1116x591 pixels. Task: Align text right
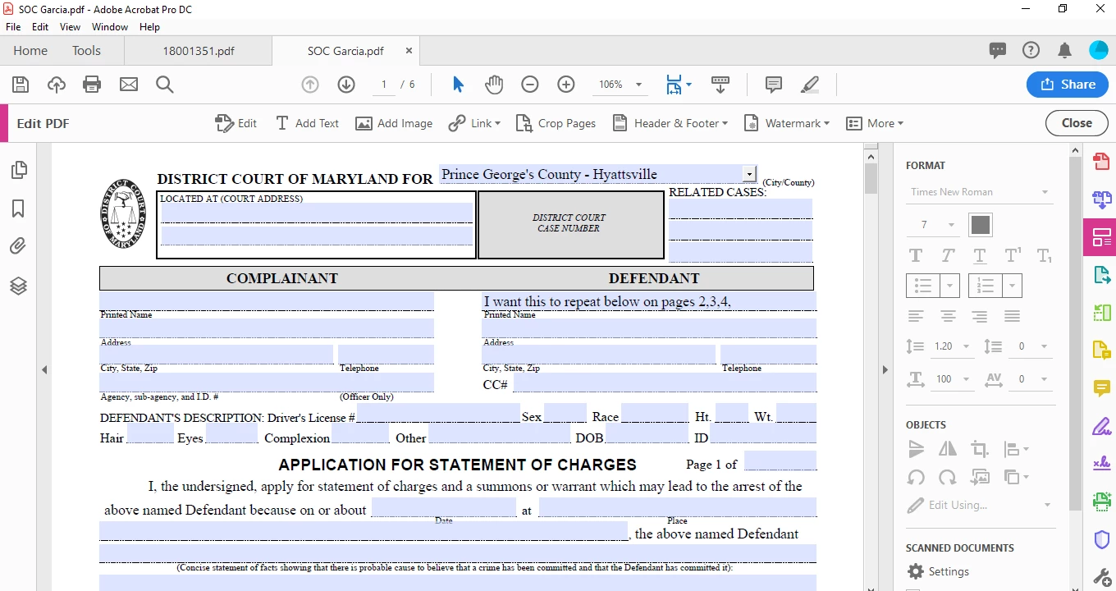click(980, 316)
